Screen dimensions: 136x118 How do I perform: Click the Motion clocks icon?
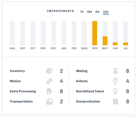(x=49, y=81)
